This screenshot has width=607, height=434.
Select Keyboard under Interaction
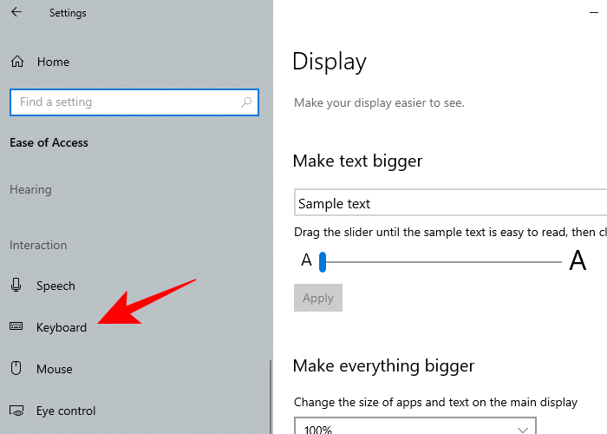[61, 327]
